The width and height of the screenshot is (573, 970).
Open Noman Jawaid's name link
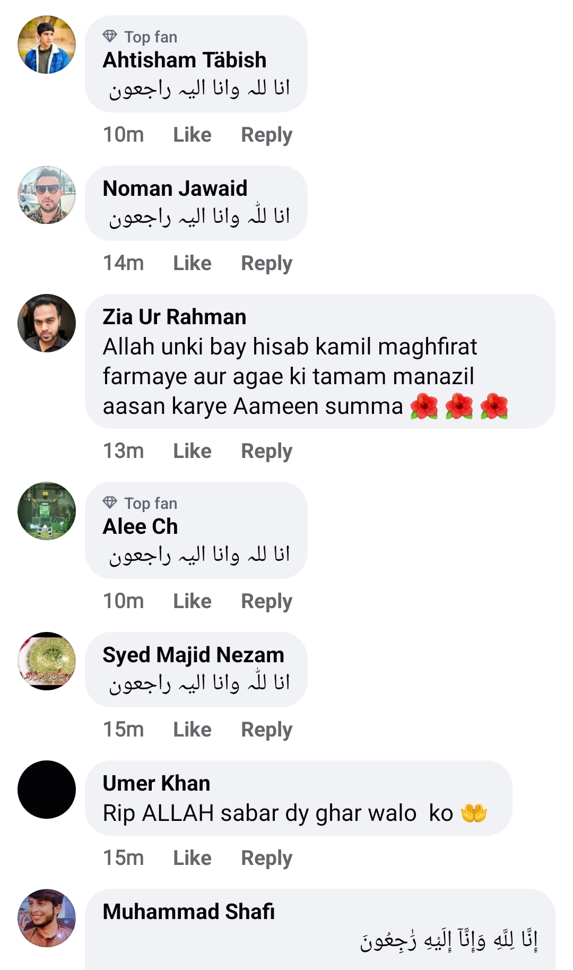pyautogui.click(x=175, y=188)
